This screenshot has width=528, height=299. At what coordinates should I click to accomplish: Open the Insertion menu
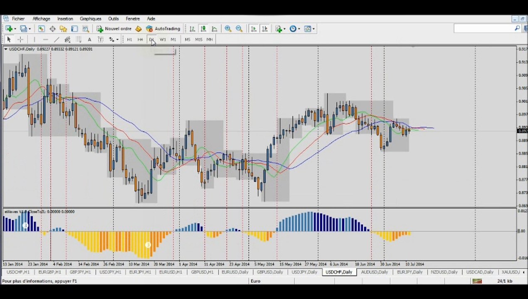coord(65,19)
